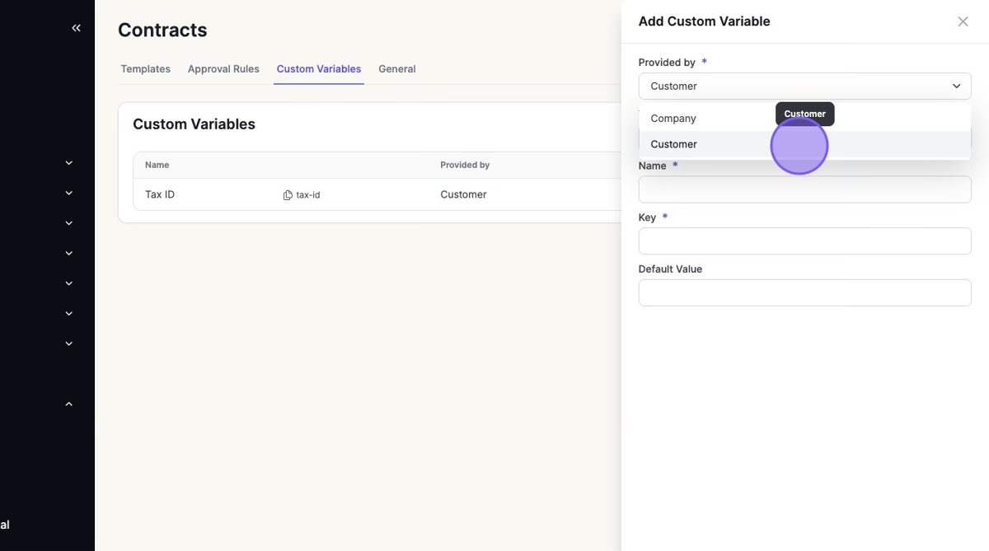Choose Company from the dropdown list
Screen dimensions: 989x551
point(673,119)
